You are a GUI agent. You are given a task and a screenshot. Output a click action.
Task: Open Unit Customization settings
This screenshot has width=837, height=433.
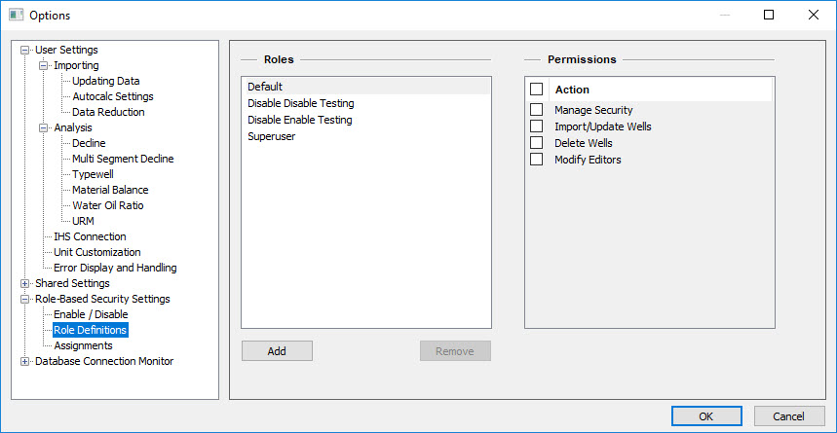(96, 252)
